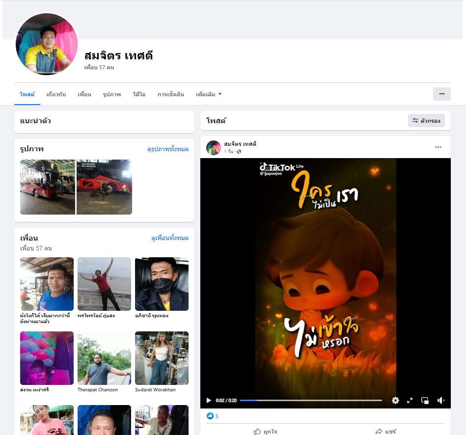Viewport: 466px width, 435px height.
Task: Open picture-in-picture mini player icon
Action: 425,400
